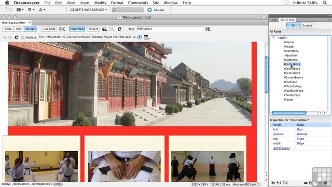This screenshot has height=187, width=332.
Task: Open the address history dropdown arrow
Action: [140, 37]
